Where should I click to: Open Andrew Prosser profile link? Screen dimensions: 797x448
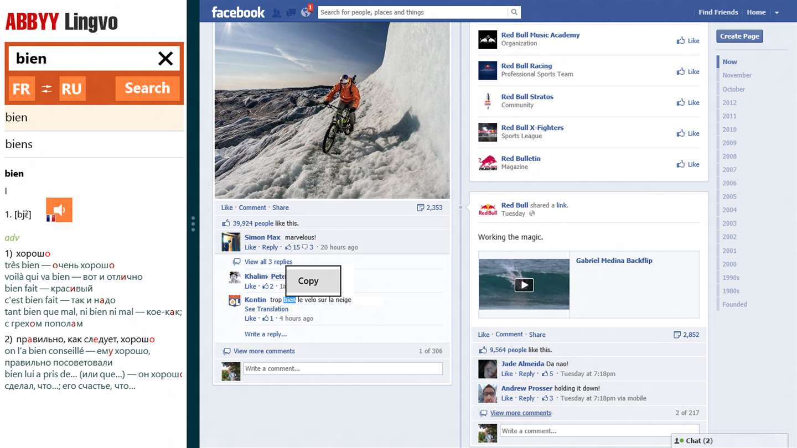(x=526, y=388)
